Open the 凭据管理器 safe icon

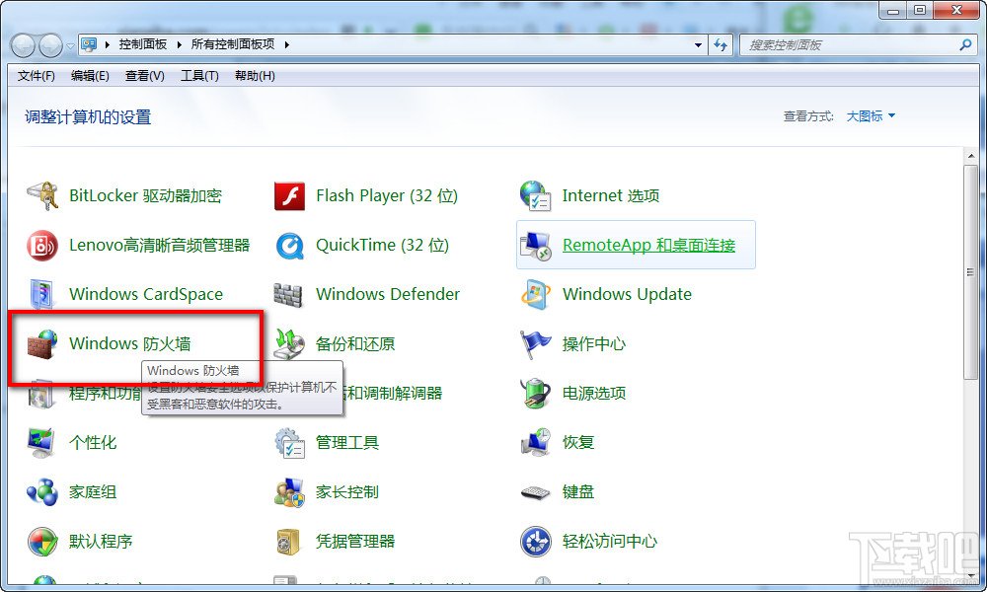(289, 541)
